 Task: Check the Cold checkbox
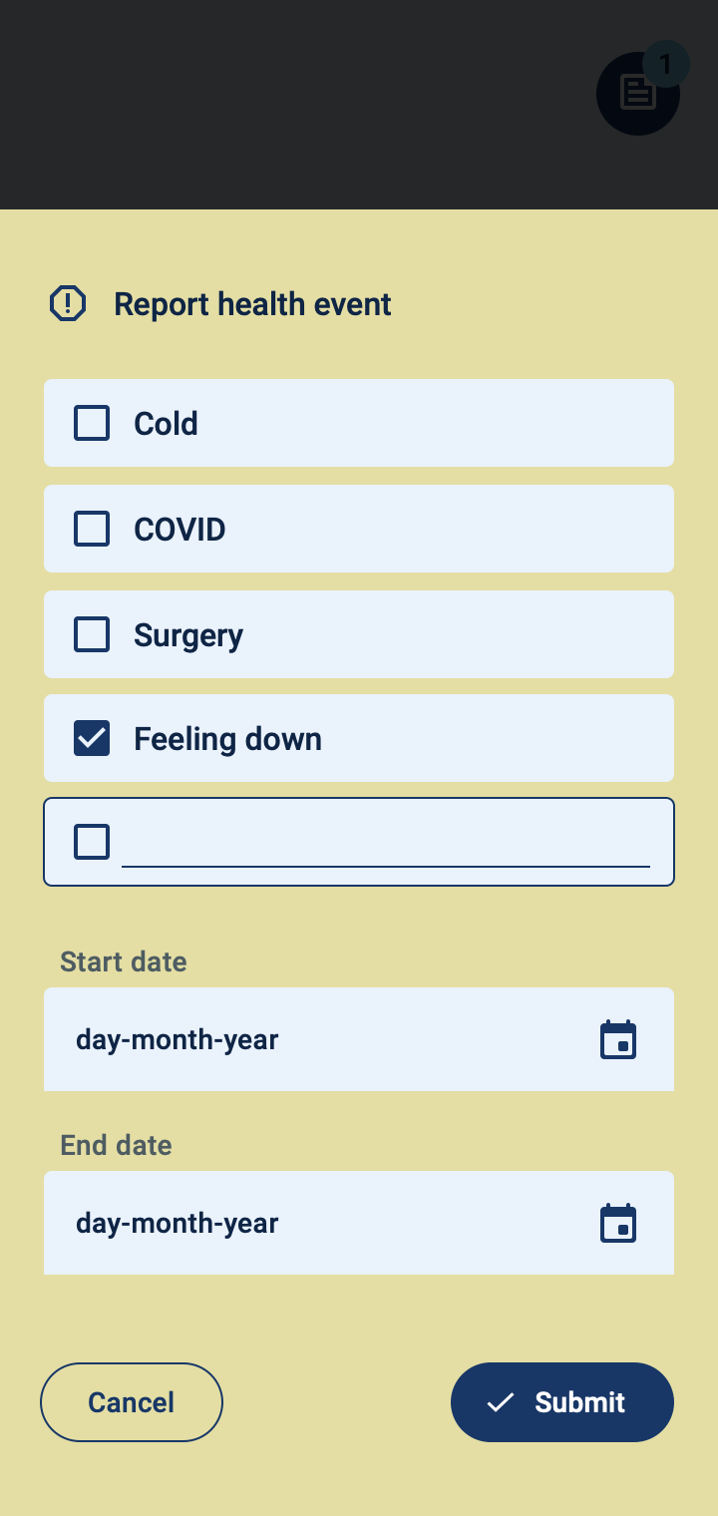(x=92, y=423)
